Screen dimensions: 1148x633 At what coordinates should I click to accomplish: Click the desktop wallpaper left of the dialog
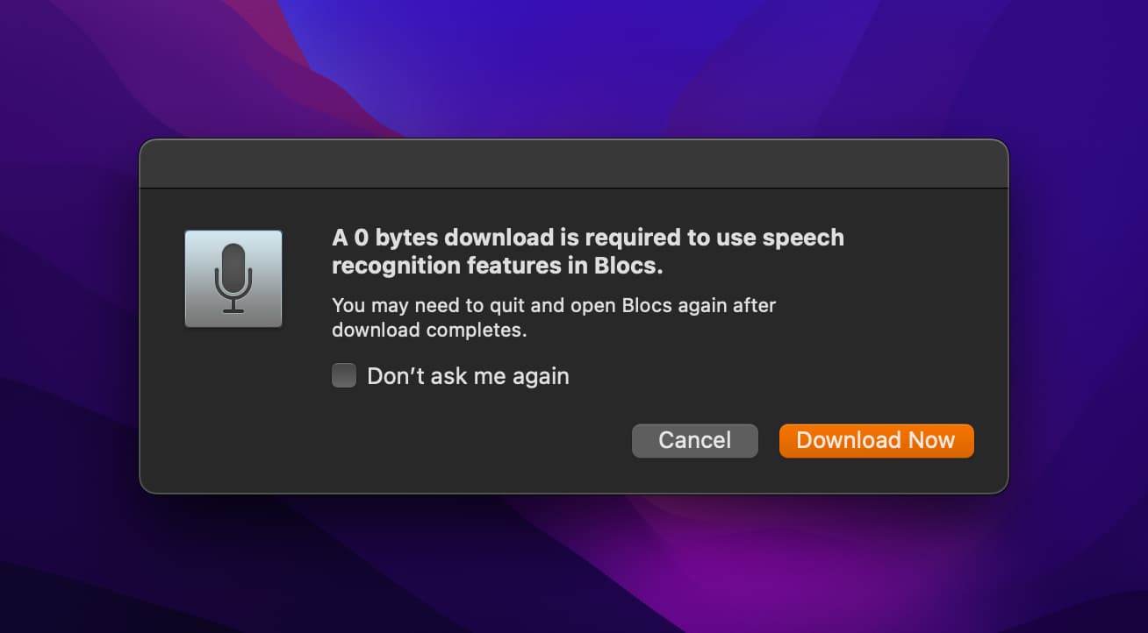tap(68, 316)
